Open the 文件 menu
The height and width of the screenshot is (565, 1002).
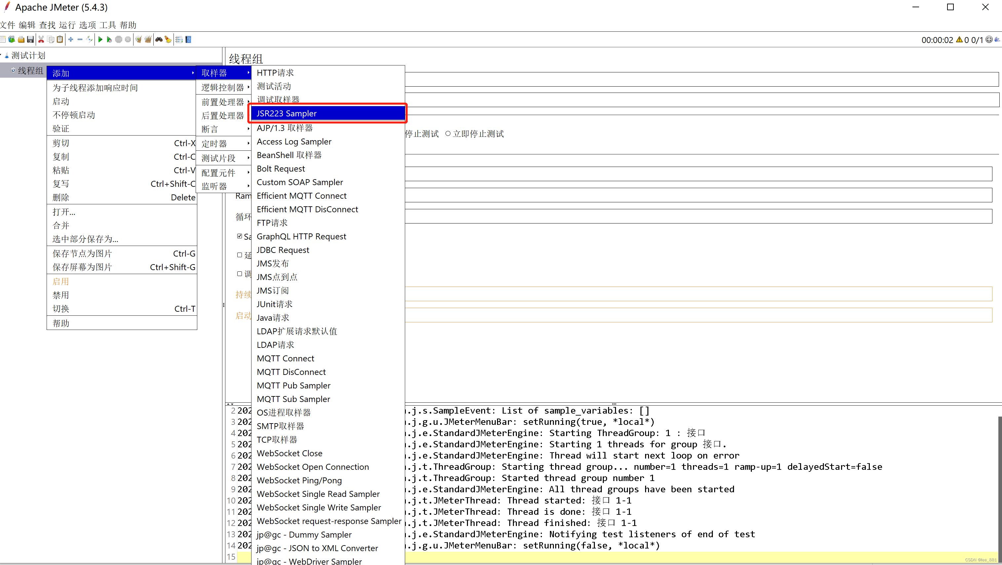(x=8, y=25)
